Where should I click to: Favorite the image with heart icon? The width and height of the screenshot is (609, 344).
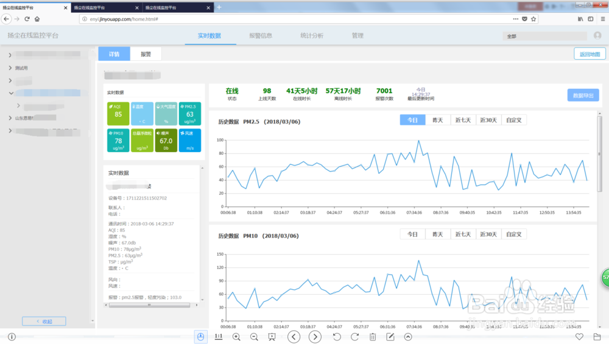(579, 337)
